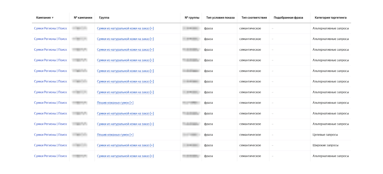
Task: Click the sort arrow beside Кампания header
Action: 53,18
